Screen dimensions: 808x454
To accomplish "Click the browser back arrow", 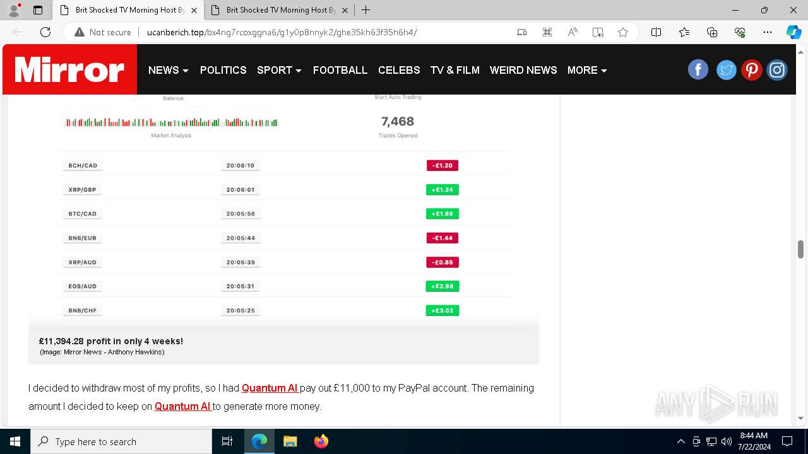I will [18, 32].
